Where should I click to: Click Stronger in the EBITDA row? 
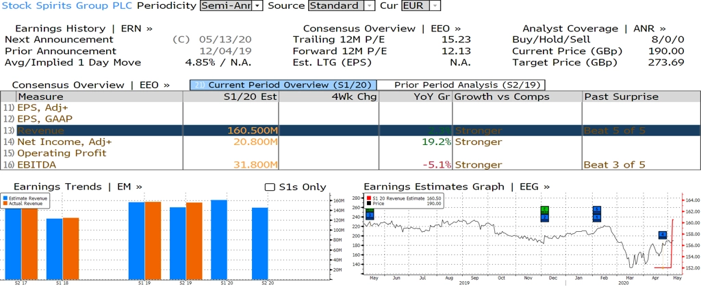479,164
